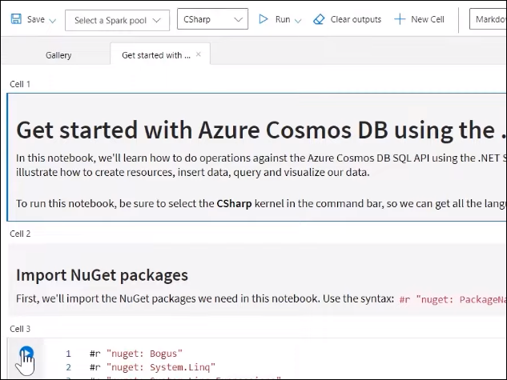This screenshot has height=380, width=507.
Task: Click the Clear outputs eraser icon
Action: pos(320,19)
